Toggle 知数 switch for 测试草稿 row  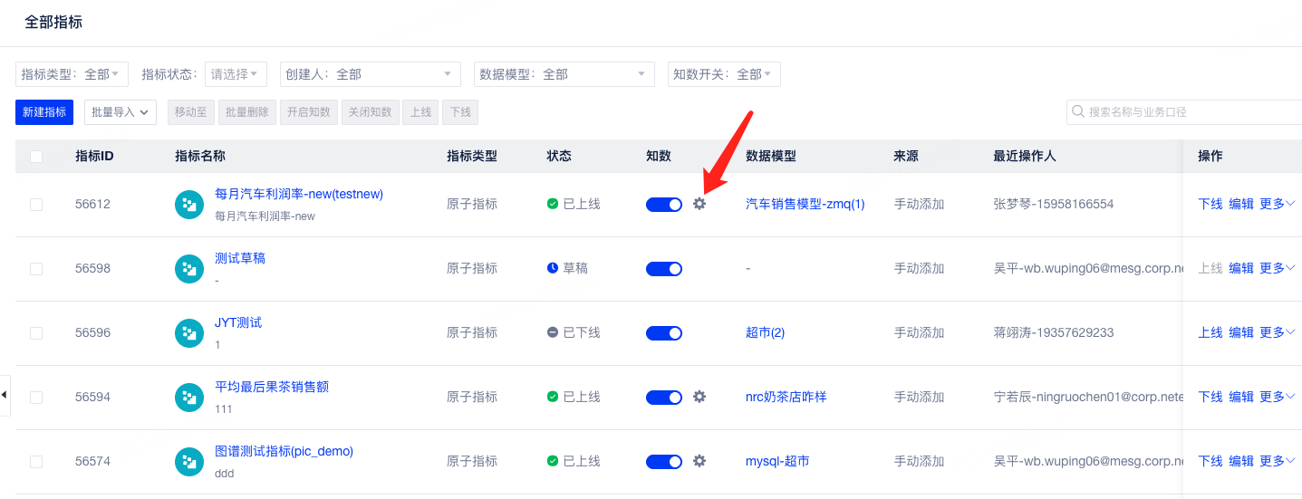[664, 269]
